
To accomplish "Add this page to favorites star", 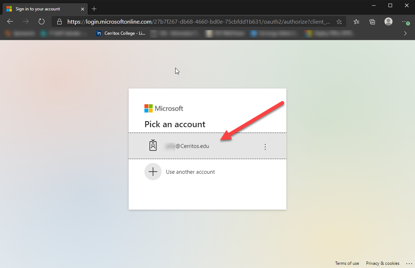I will (339, 22).
